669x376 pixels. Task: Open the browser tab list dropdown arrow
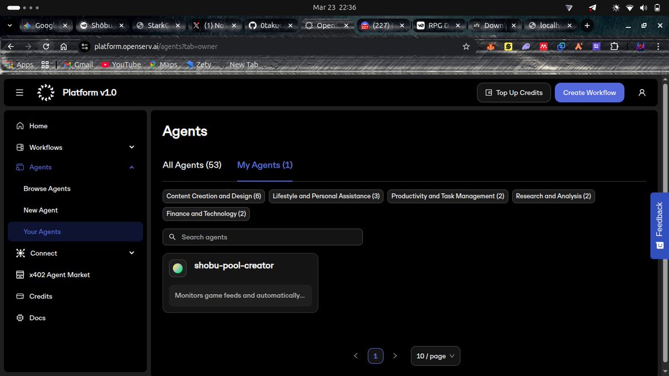click(10, 25)
